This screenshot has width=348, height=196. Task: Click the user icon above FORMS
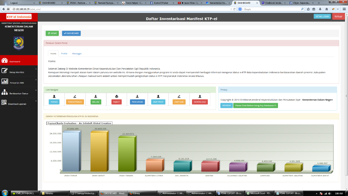click(54, 96)
